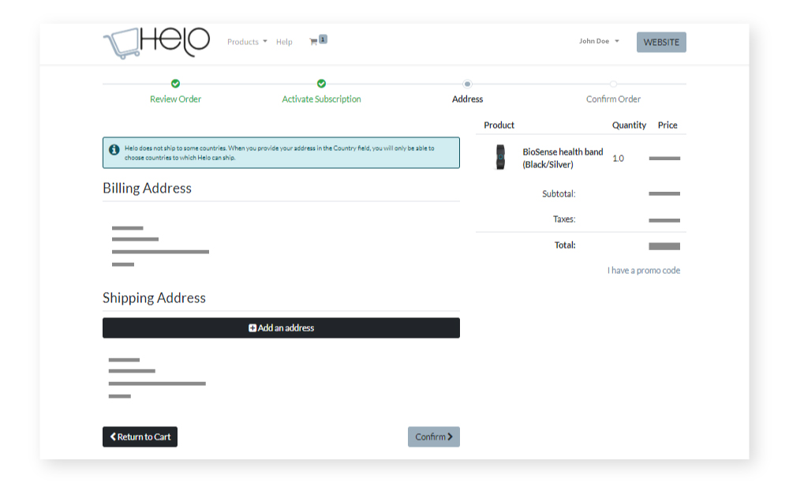Click Add an address button
The height and width of the screenshot is (483, 789).
pyautogui.click(x=281, y=328)
